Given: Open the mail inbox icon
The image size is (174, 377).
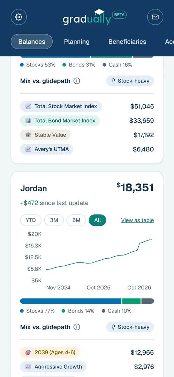Looking at the screenshot, I should pyautogui.click(x=155, y=17).
